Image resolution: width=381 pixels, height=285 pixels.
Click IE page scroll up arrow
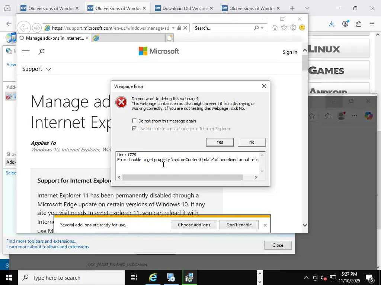[305, 50]
